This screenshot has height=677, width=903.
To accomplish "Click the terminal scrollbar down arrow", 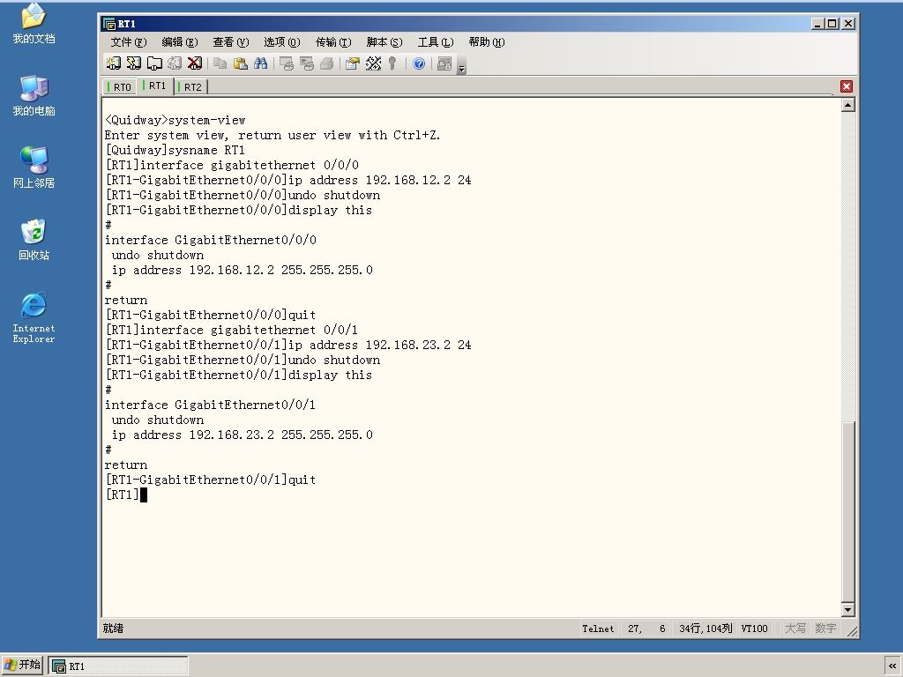I will (x=847, y=610).
